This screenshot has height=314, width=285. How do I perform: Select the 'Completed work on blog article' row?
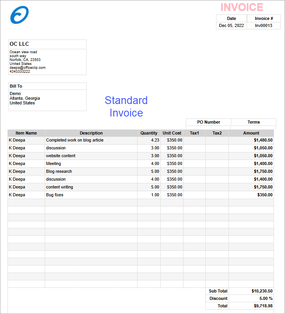pyautogui.click(x=74, y=140)
